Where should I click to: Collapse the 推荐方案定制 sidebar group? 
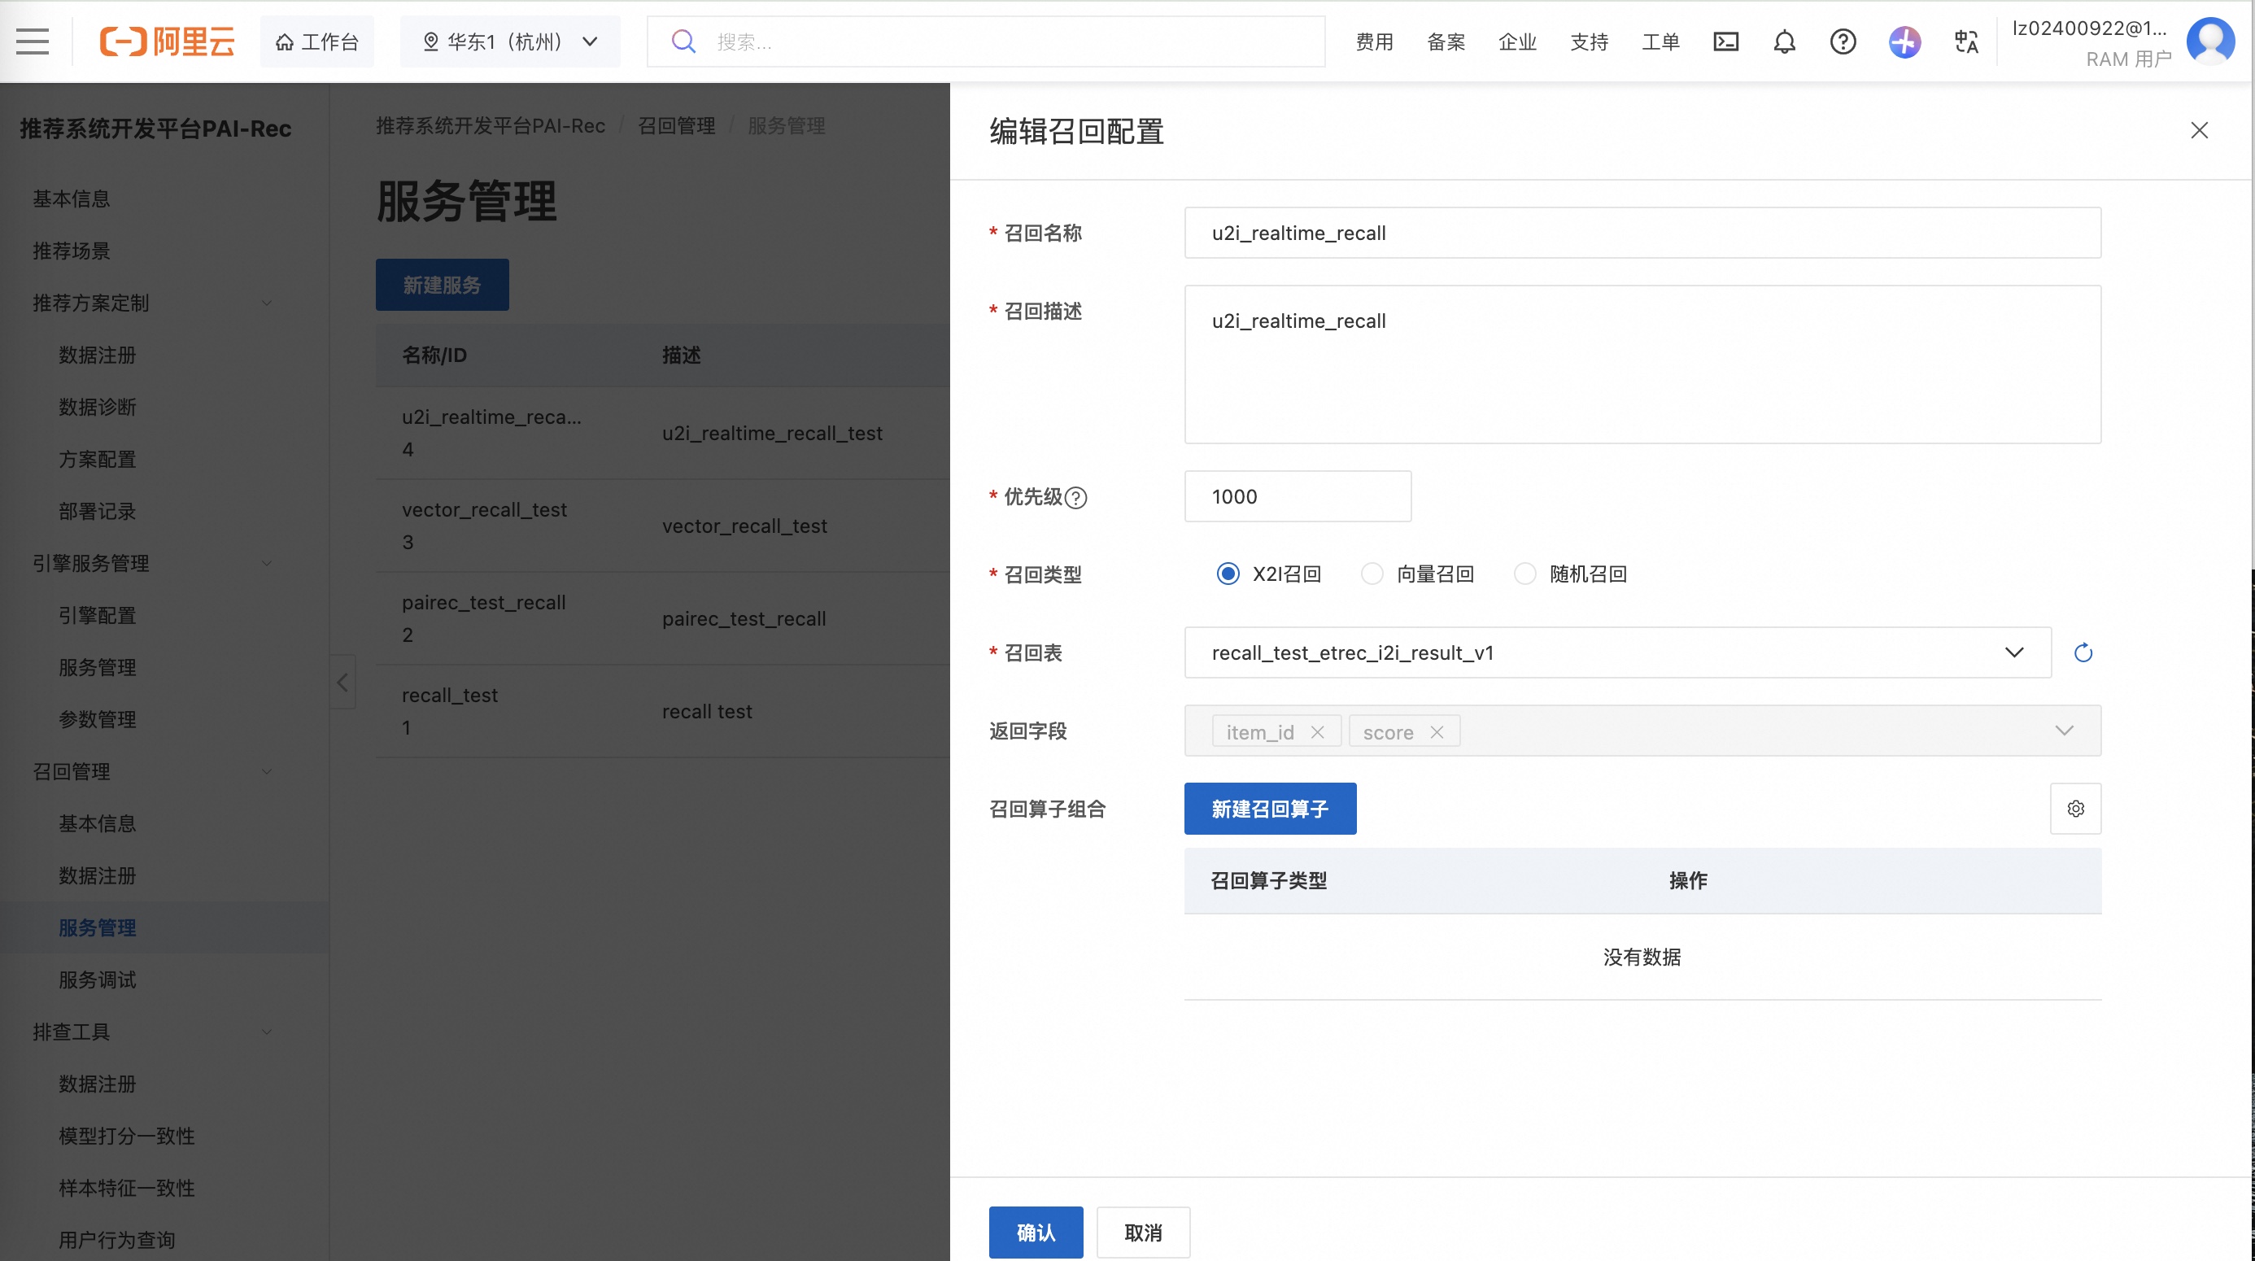(266, 303)
